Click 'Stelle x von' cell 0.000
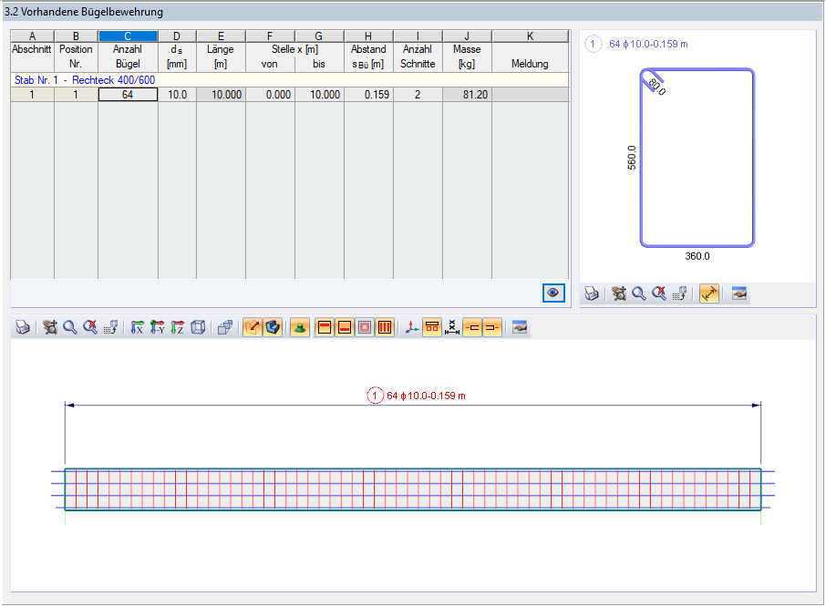This screenshot has height=607, width=826. tap(270, 95)
